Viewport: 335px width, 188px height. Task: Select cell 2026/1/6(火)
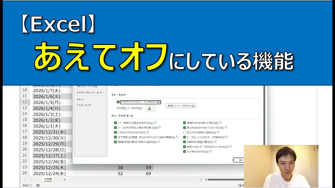[x=52, y=96]
